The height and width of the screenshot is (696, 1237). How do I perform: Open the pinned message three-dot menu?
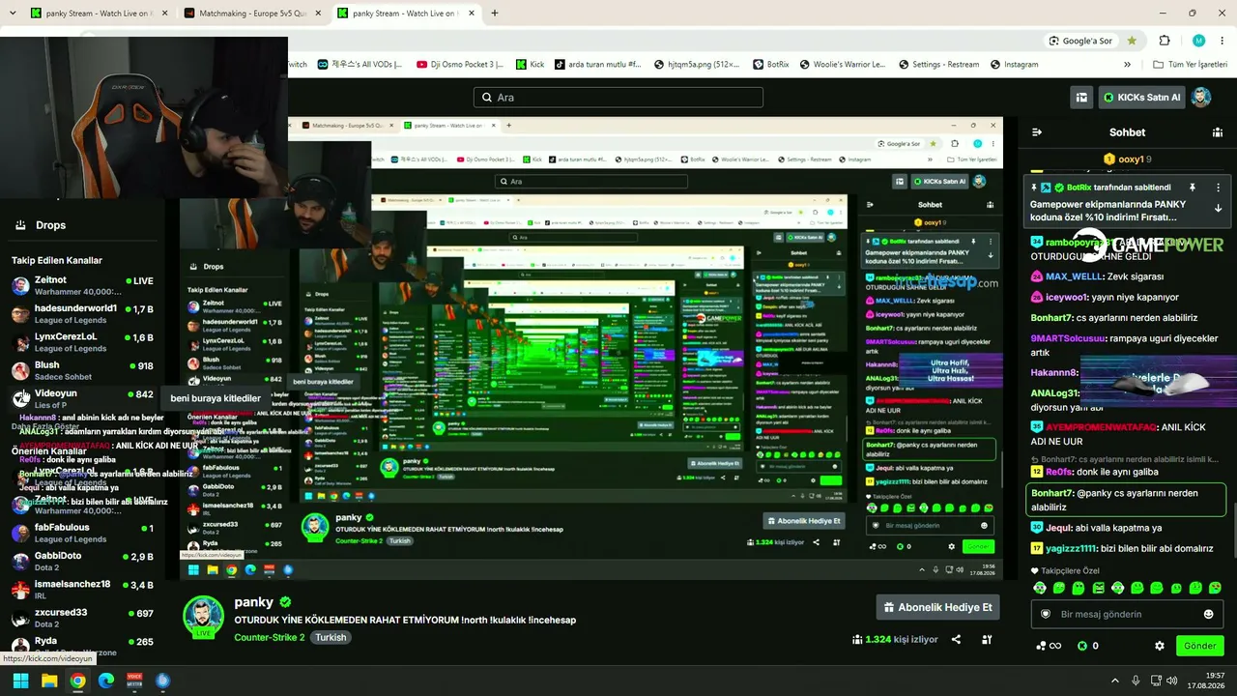click(x=1218, y=188)
